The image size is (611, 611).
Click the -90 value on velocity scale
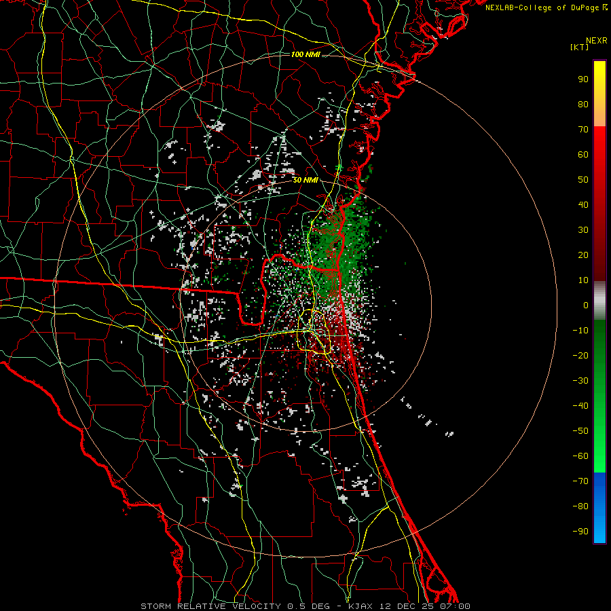click(x=580, y=532)
